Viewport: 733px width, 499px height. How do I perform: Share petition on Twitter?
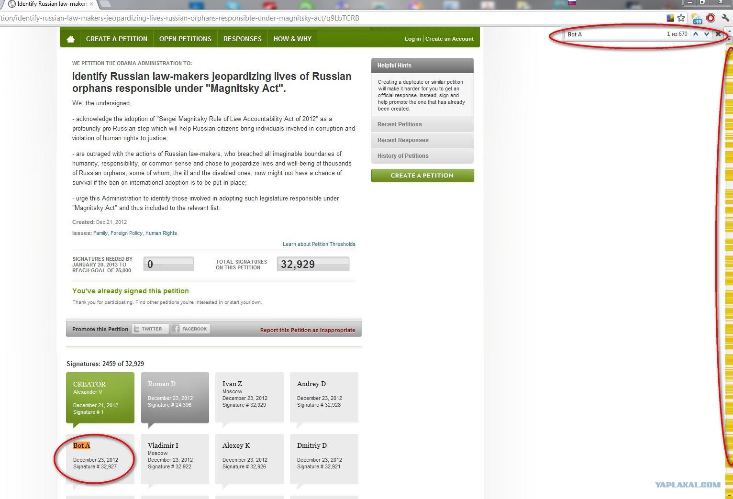(x=150, y=329)
